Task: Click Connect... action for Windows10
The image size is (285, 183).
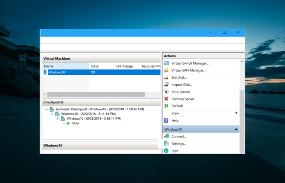Action: click(179, 137)
